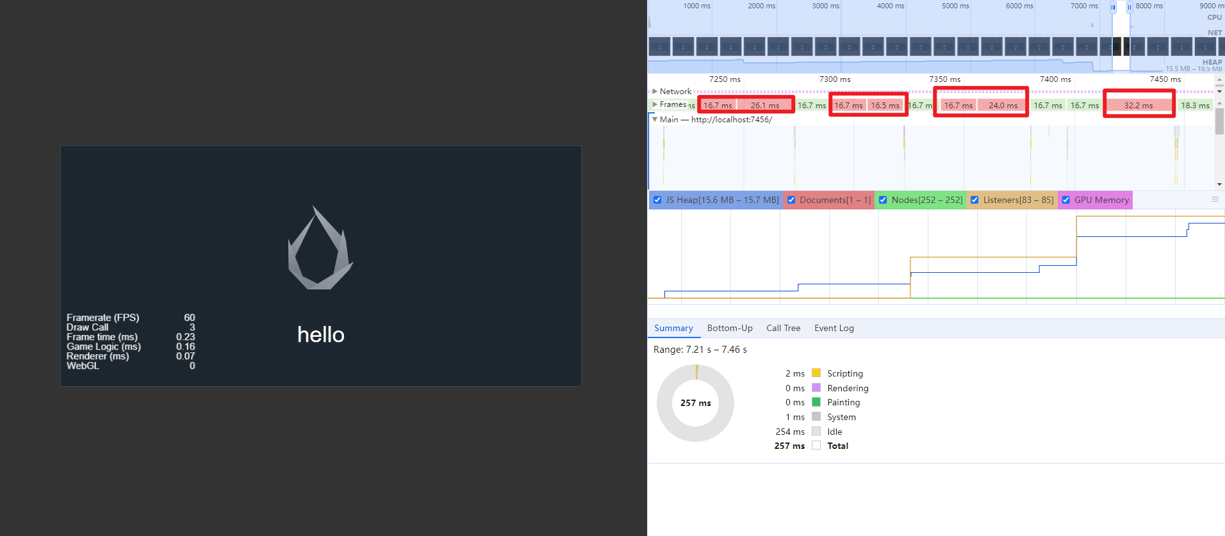Click the 1000 ms overview label

tap(696, 6)
